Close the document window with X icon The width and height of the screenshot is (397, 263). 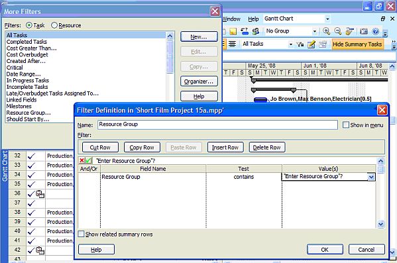click(392, 19)
